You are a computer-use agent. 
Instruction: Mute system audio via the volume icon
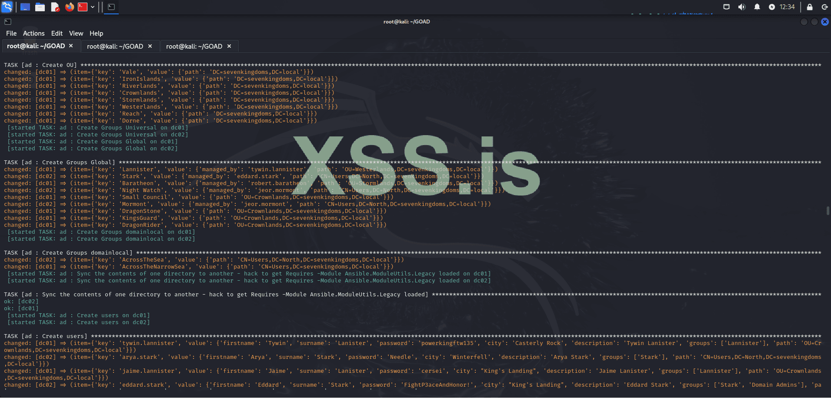[742, 7]
